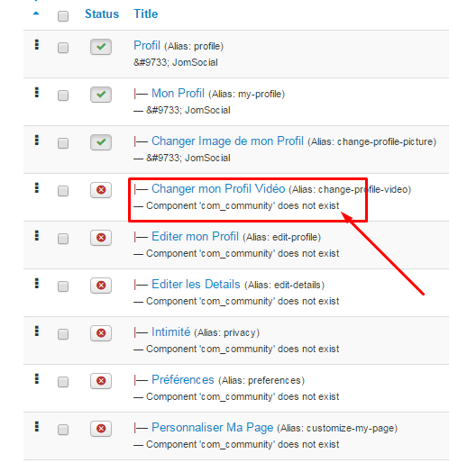Open the Personnaliser Ma Page link

[213, 428]
